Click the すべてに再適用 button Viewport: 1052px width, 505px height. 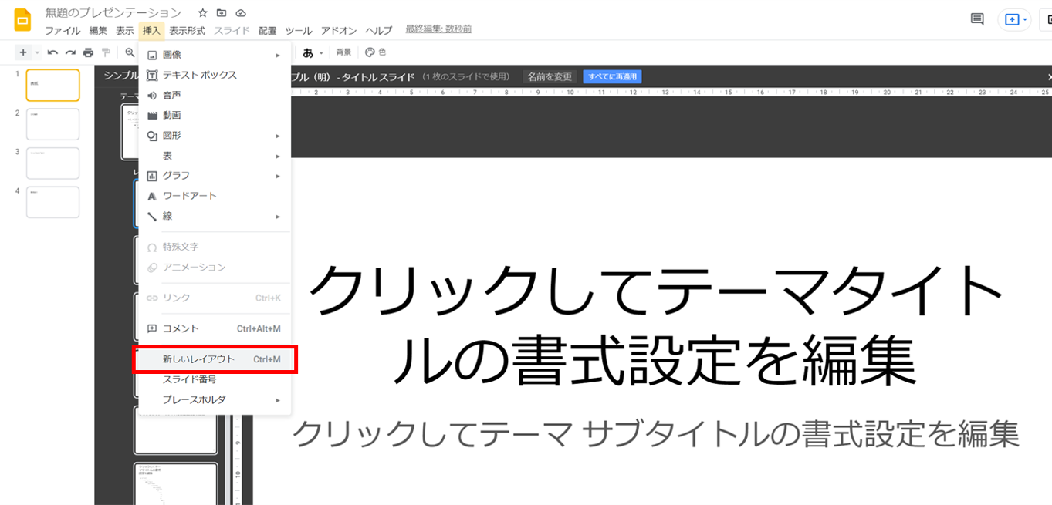click(x=612, y=77)
